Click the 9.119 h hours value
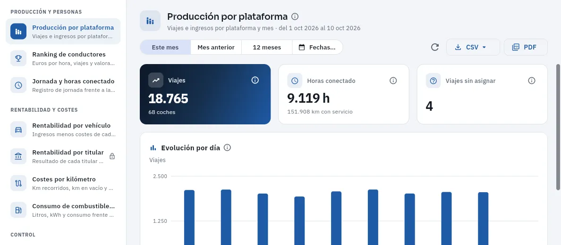561x245 pixels. (308, 98)
